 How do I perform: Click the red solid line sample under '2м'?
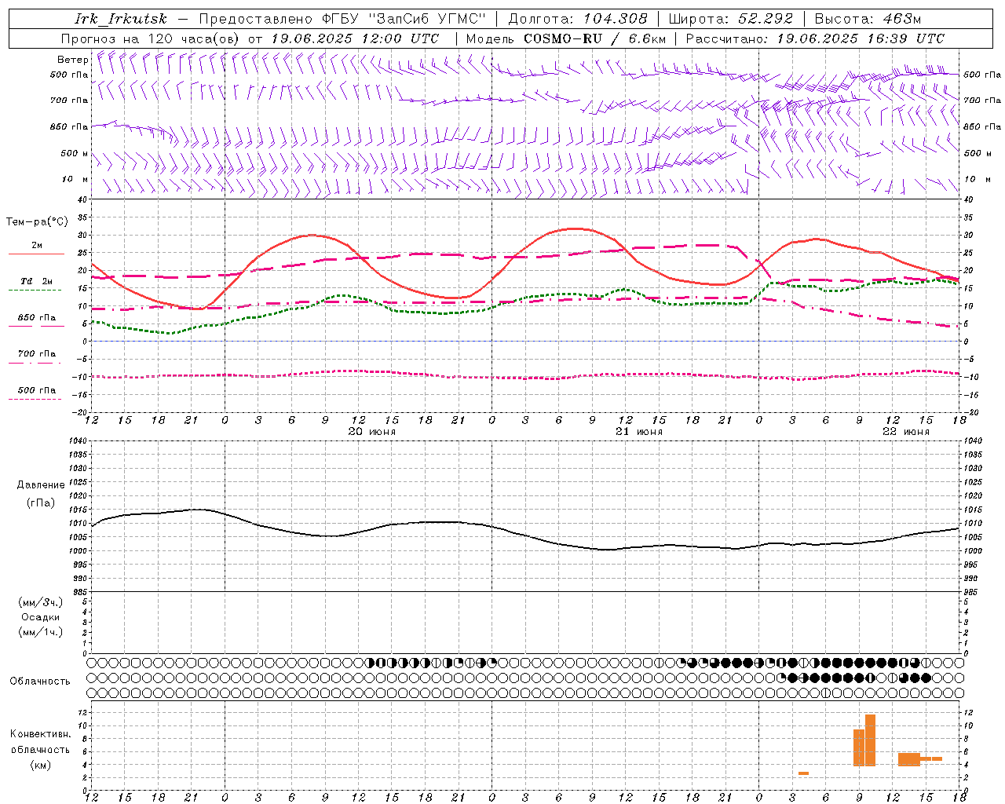[x=36, y=254]
